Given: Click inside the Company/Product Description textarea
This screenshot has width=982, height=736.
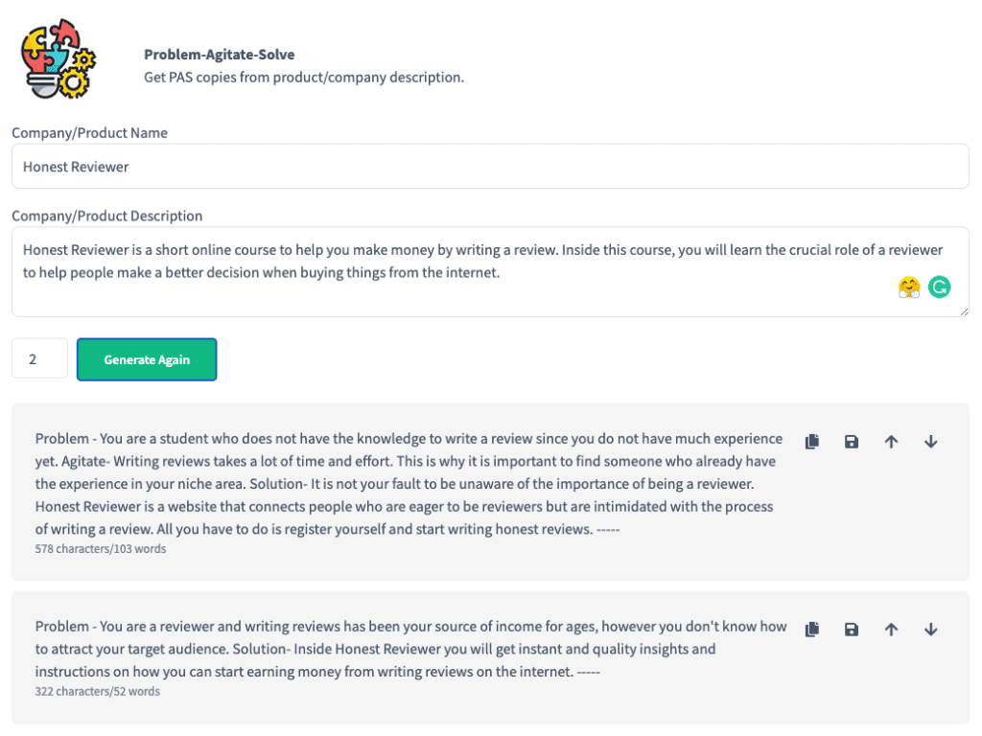Looking at the screenshot, I should tap(490, 271).
